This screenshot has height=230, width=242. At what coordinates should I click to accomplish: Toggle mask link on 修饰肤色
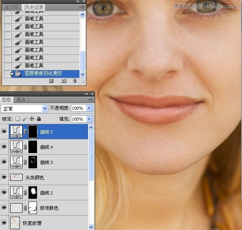coord(25,208)
